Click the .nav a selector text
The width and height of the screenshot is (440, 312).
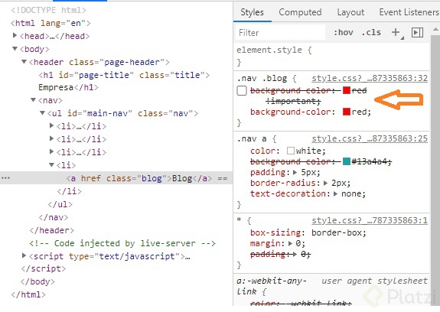point(252,138)
